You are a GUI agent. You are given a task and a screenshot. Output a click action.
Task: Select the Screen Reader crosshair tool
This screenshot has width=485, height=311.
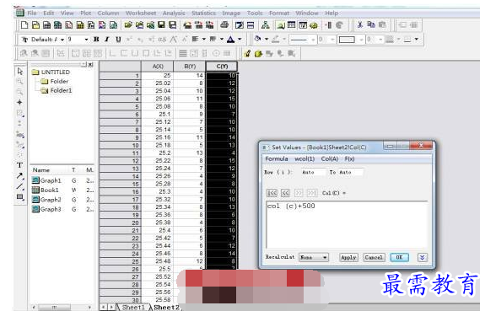(x=19, y=102)
